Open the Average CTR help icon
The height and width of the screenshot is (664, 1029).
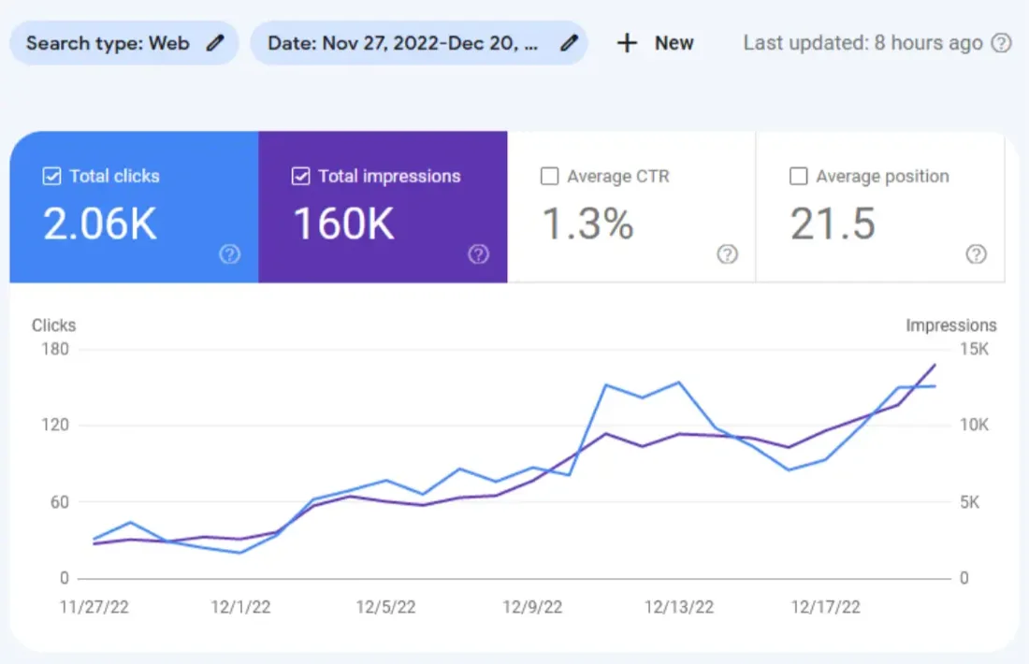[x=727, y=254]
